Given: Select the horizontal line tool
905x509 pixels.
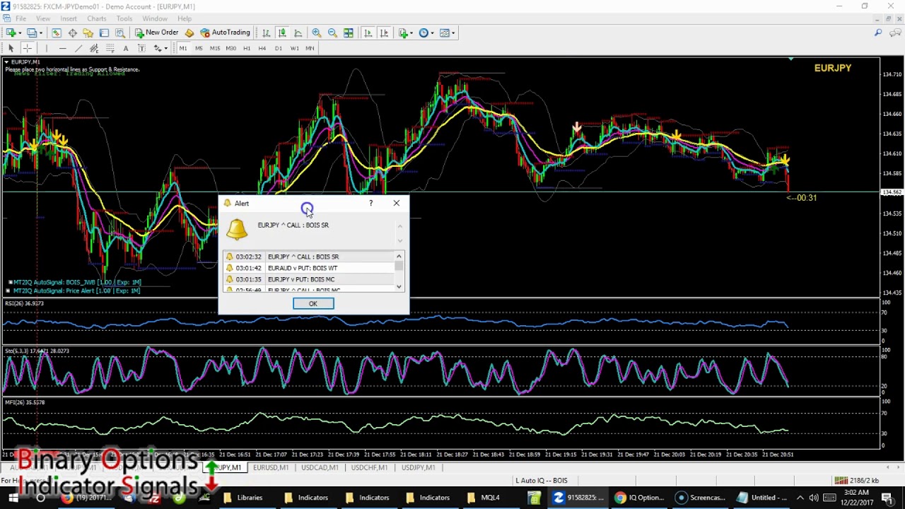Looking at the screenshot, I should (62, 48).
